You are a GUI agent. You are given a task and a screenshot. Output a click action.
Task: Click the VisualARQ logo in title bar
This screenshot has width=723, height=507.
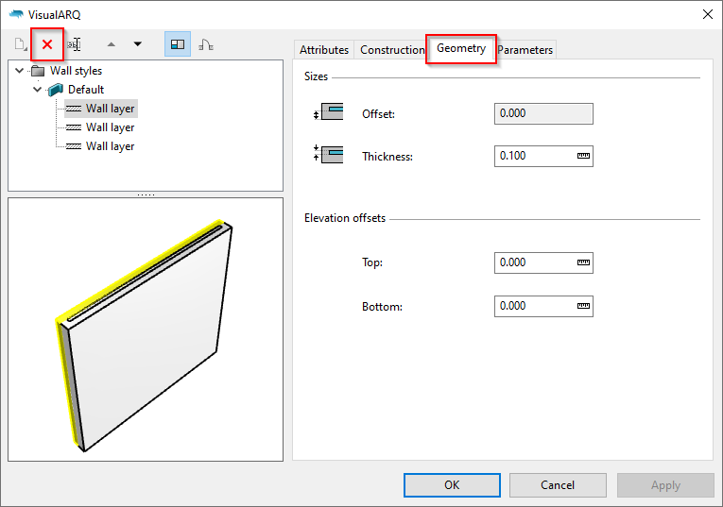coord(17,14)
